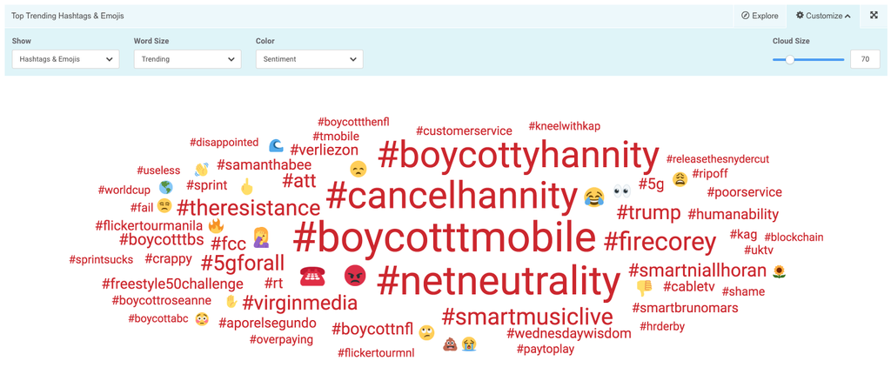
Task: Open the Color dropdown
Action: pos(309,59)
